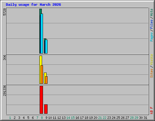The width and height of the screenshot is (155, 121).
Task: Click day 3 on the x-axis
Action: point(19,118)
